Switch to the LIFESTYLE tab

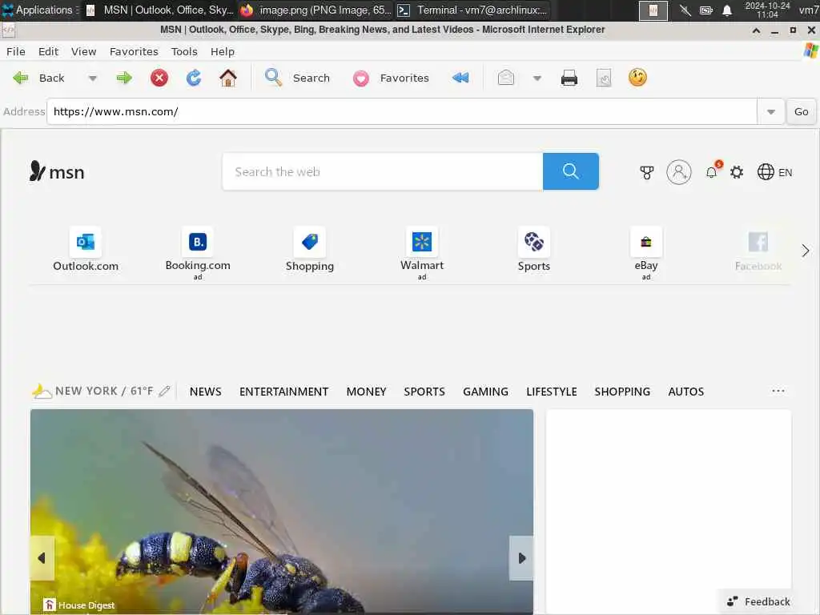pos(551,392)
